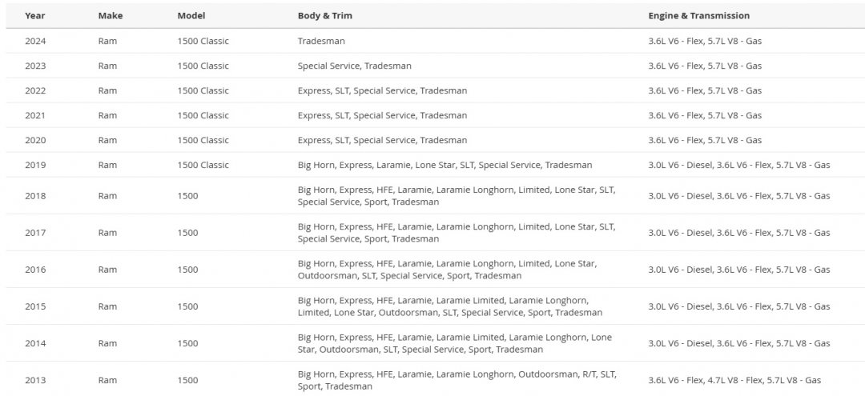865x396 pixels.
Task: Click the Year column header
Action: click(34, 16)
